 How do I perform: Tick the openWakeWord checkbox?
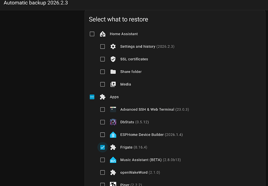(x=103, y=172)
